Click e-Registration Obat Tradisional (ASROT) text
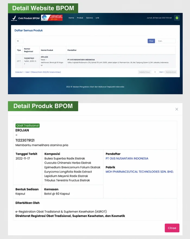 pyautogui.click(x=61, y=212)
